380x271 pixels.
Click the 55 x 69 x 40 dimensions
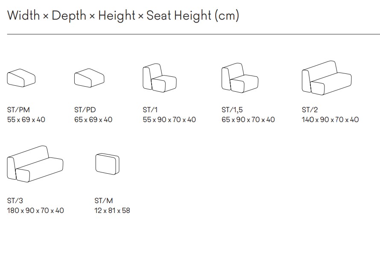pos(26,119)
